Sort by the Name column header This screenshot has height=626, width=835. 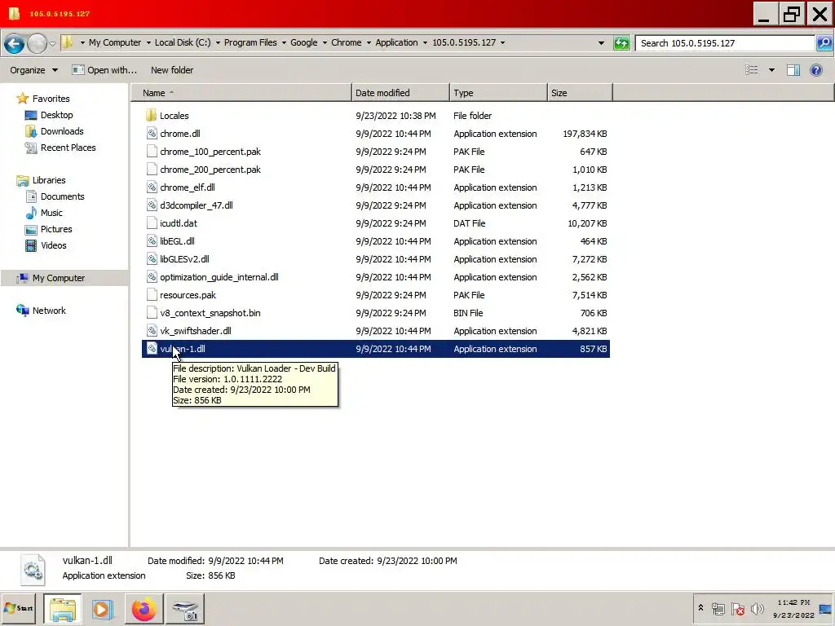tap(241, 93)
